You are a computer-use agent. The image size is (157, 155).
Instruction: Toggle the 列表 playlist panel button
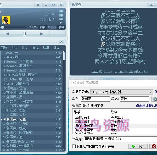tap(42, 27)
